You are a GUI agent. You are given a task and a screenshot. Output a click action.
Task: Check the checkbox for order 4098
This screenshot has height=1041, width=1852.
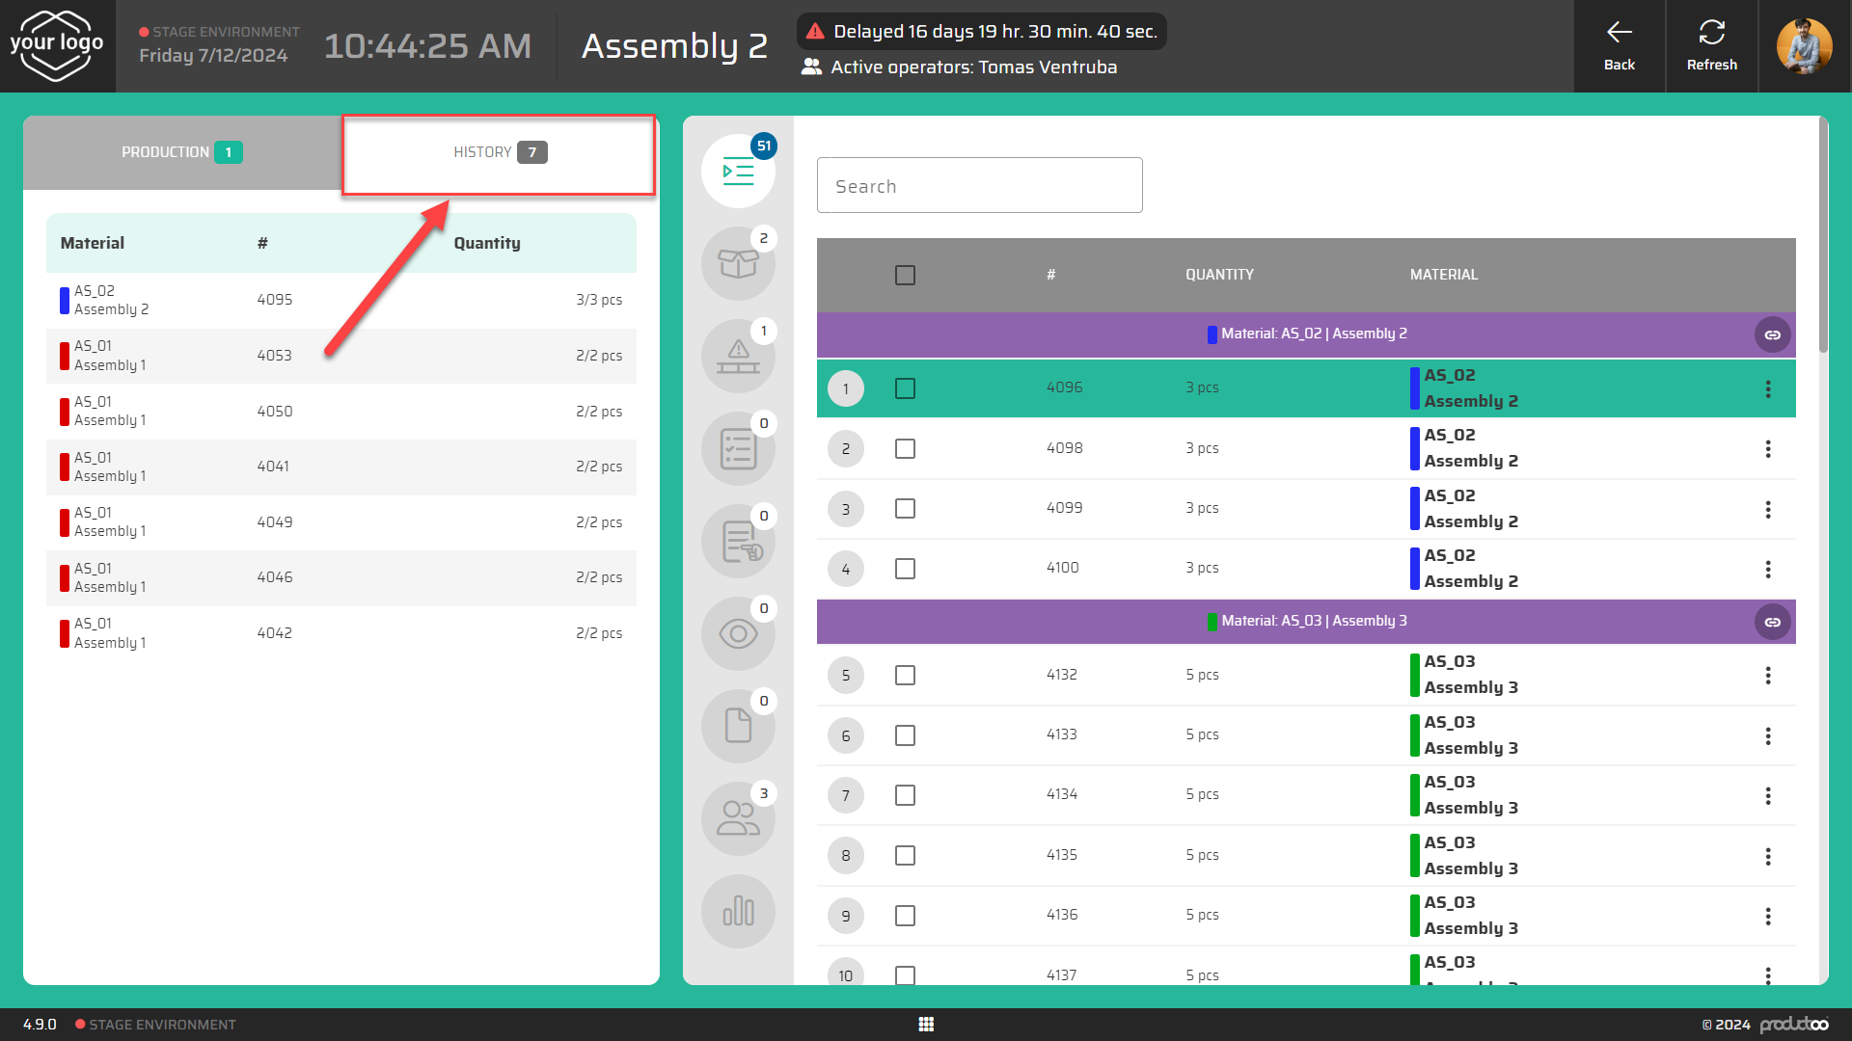905,448
